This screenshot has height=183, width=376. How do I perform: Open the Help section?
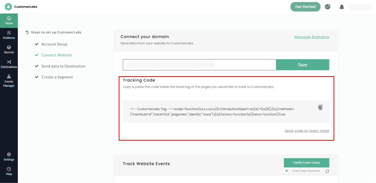[9, 171]
